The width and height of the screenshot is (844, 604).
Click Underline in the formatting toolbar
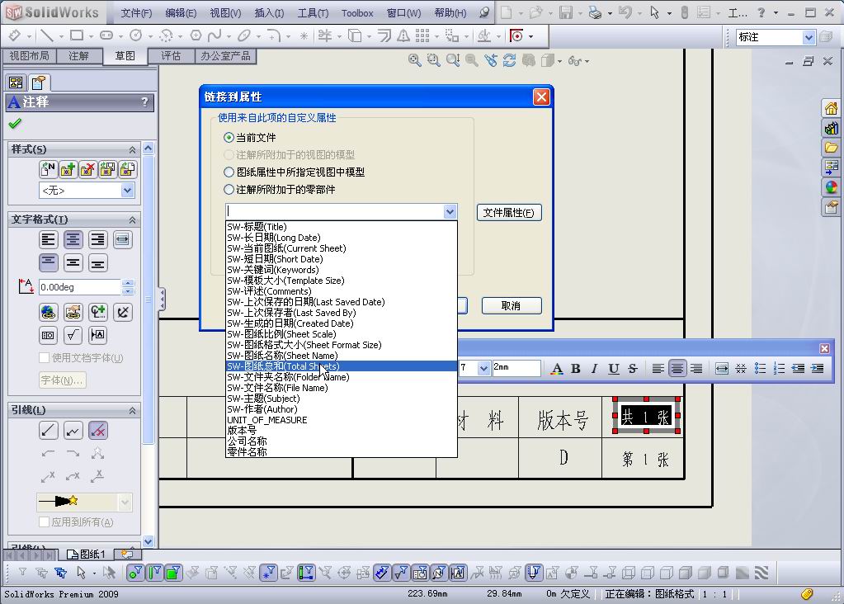(614, 369)
